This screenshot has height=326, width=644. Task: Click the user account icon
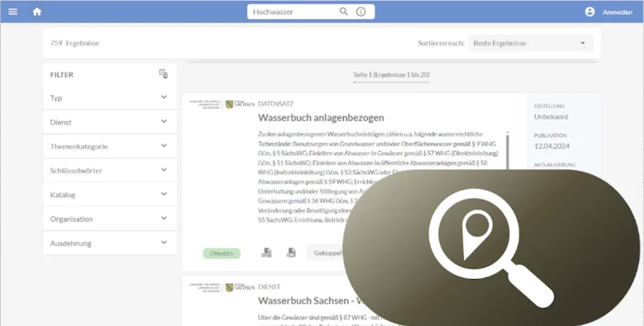(x=589, y=12)
